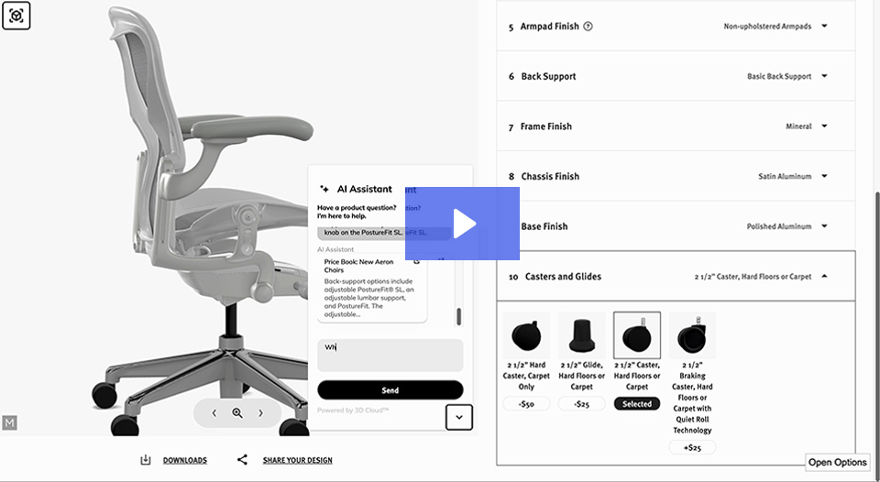Click the -$25 price button
This screenshot has width=880, height=482.
581,404
